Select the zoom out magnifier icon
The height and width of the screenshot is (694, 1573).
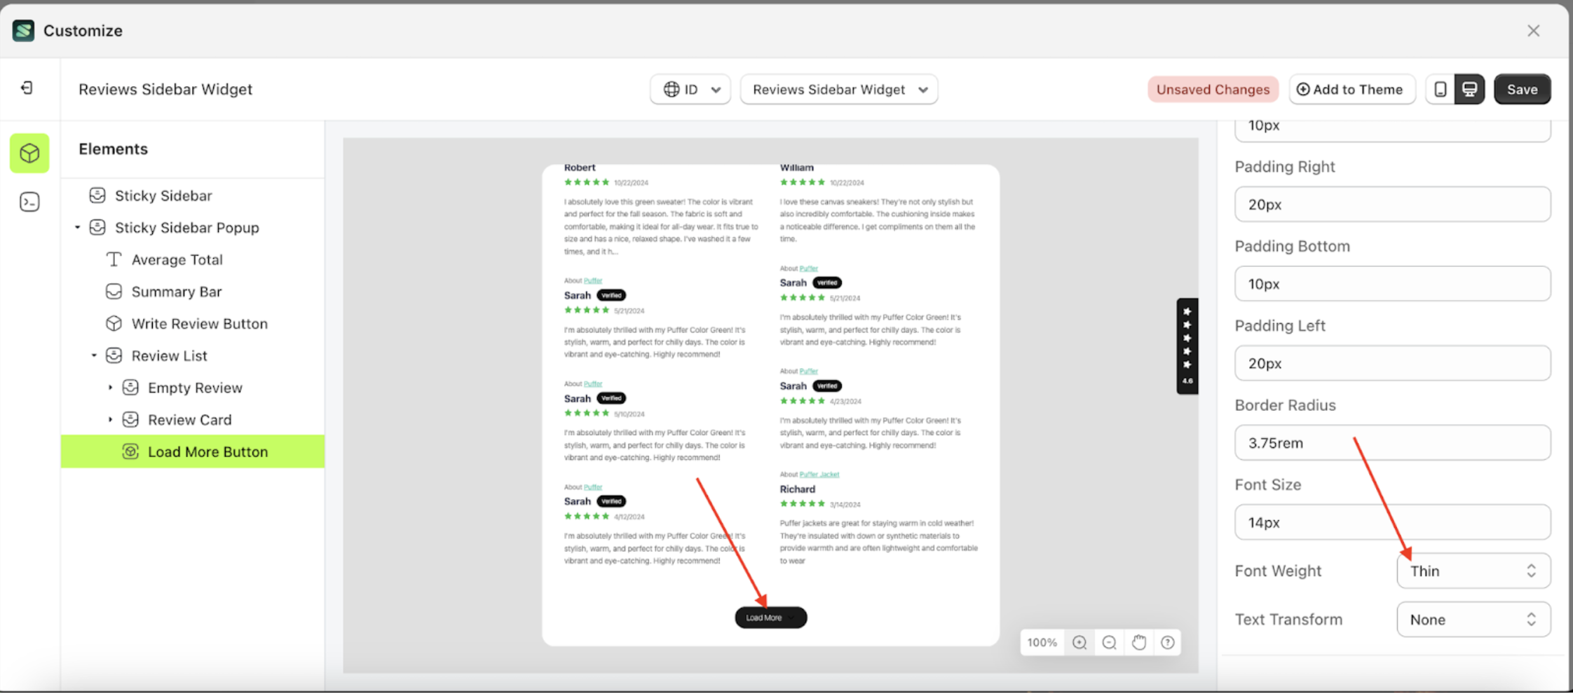point(1108,642)
